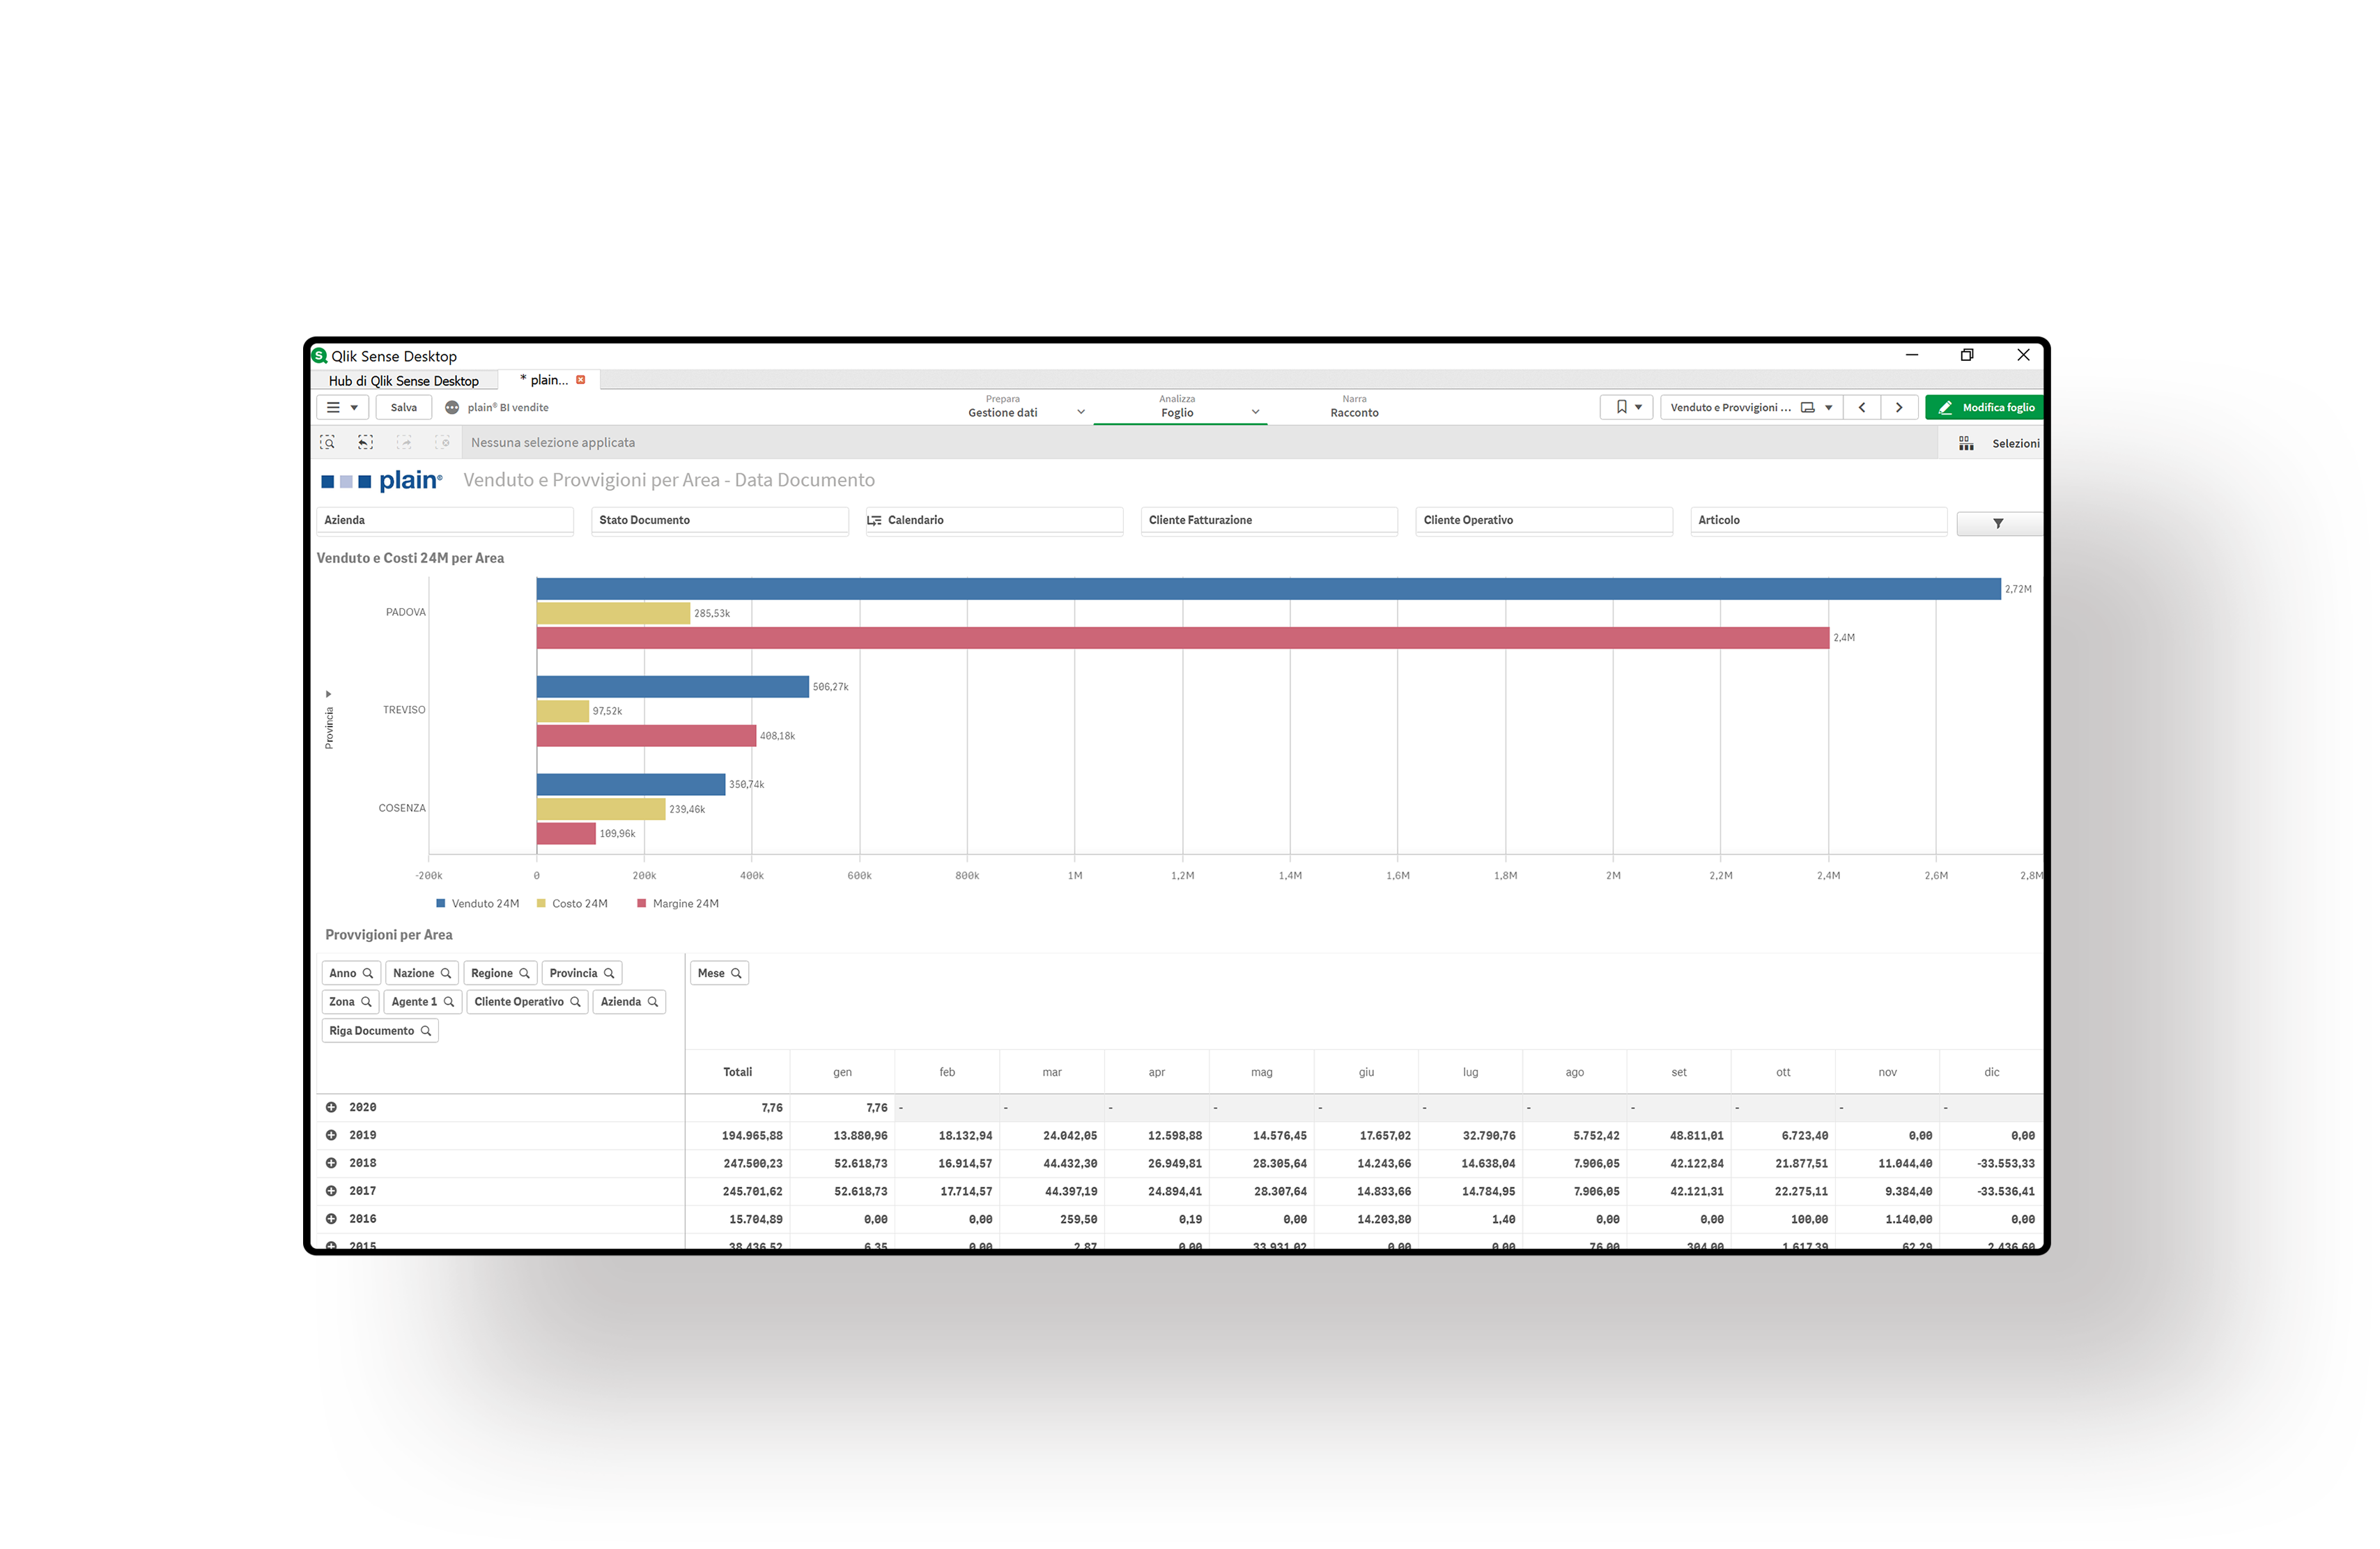This screenshot has width=2380, height=1549.
Task: Click the step back selection icon
Action: click(366, 442)
